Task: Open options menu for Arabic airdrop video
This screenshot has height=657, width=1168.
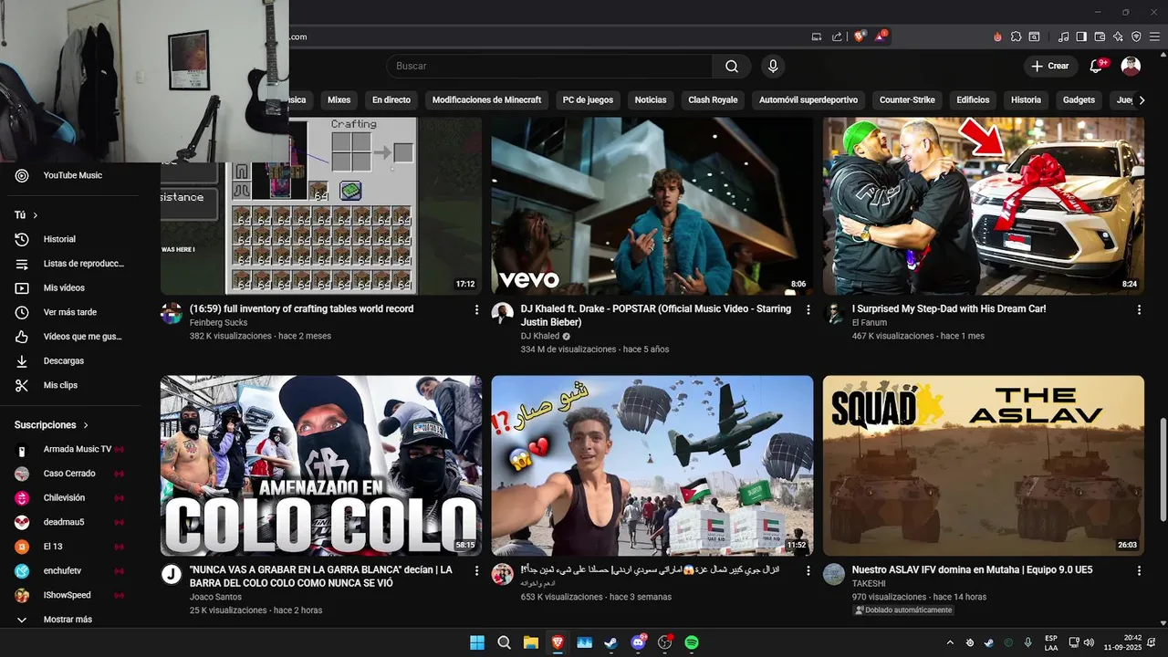Action: click(x=808, y=570)
